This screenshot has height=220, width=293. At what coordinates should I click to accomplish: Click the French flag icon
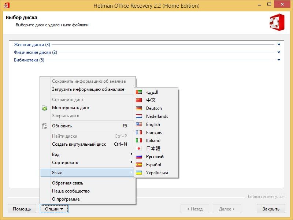tap(139, 132)
